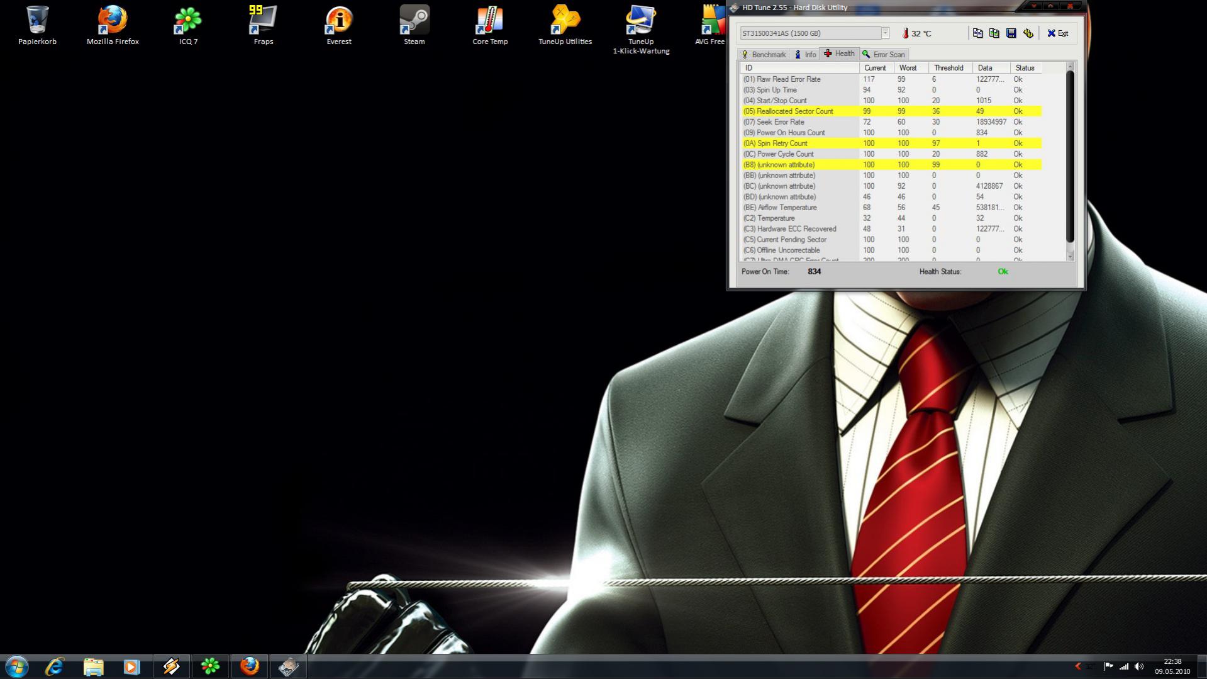Select the Power On Hours Count row
1207x679 pixels.
pyautogui.click(x=891, y=133)
